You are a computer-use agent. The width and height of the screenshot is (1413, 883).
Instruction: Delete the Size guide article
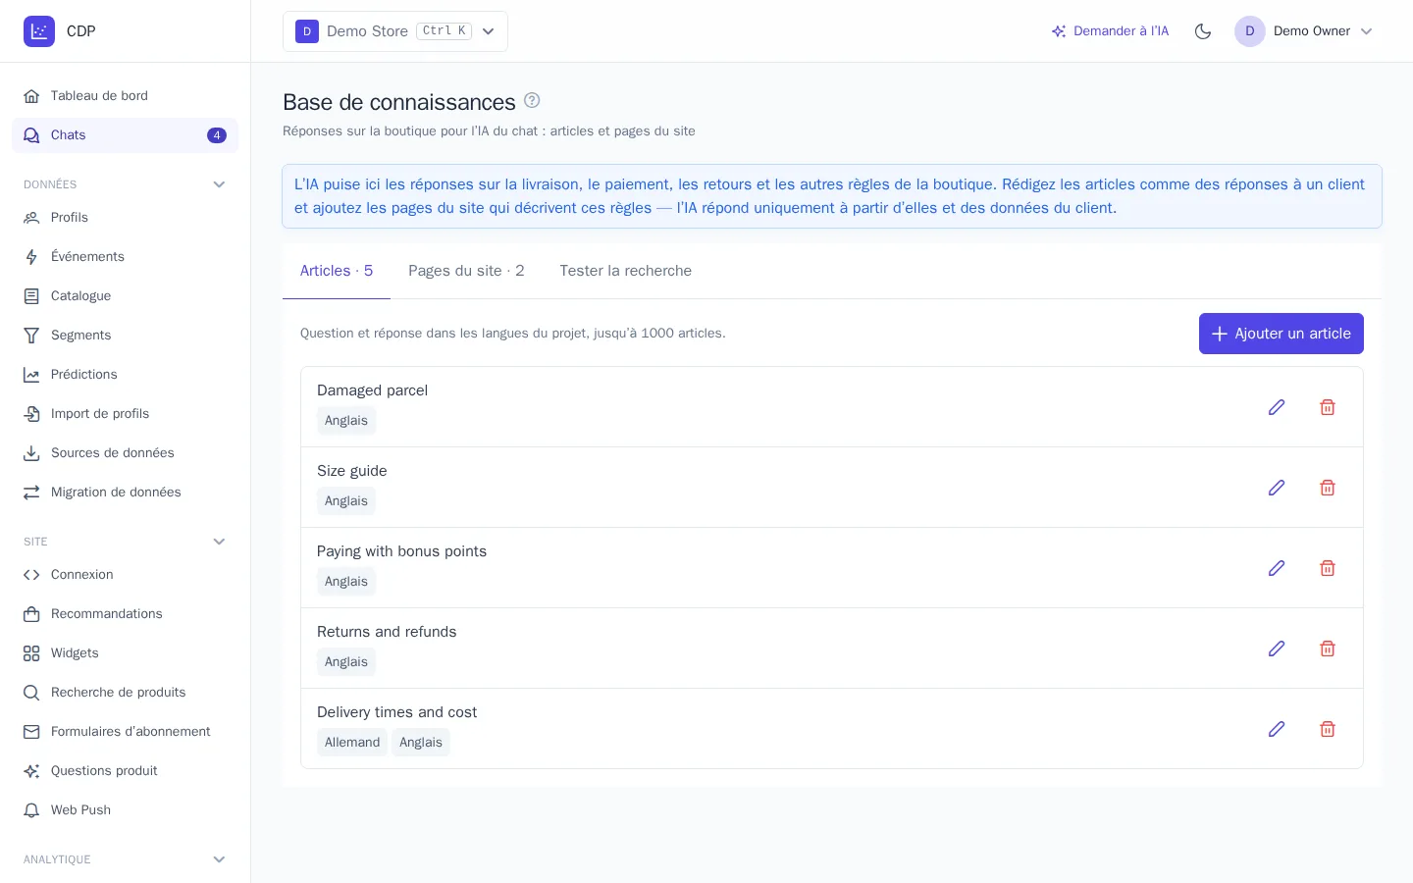(x=1328, y=488)
